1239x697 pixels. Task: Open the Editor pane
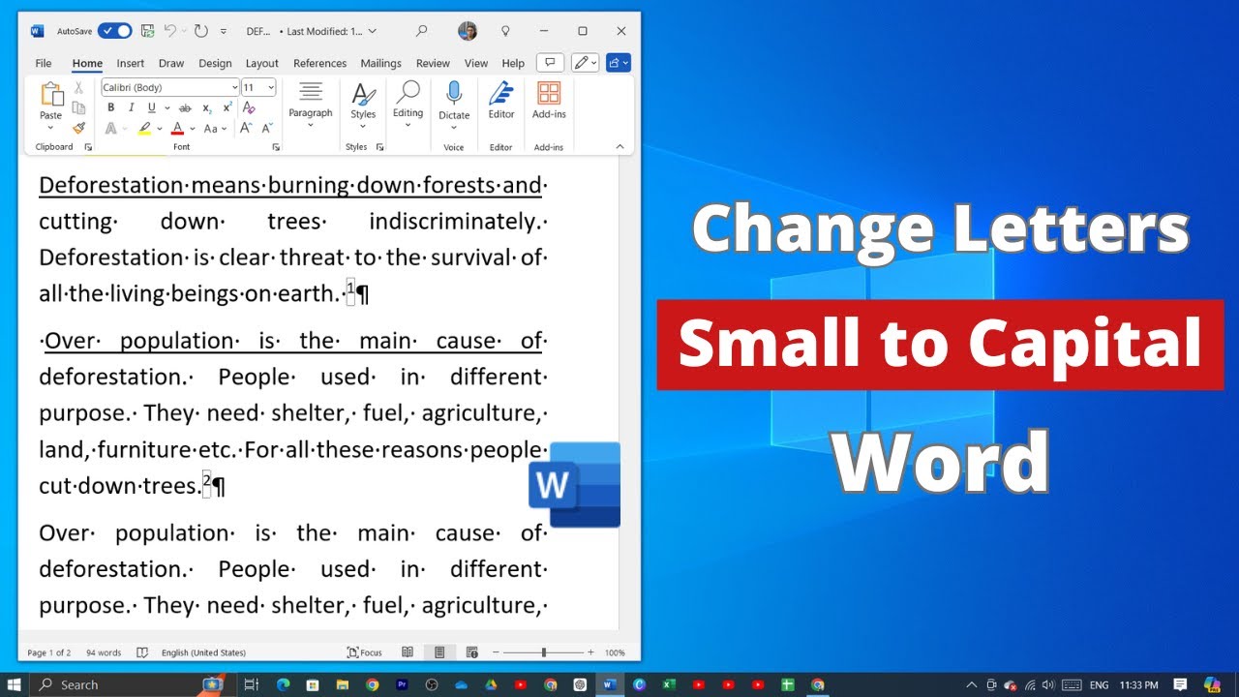(501, 103)
